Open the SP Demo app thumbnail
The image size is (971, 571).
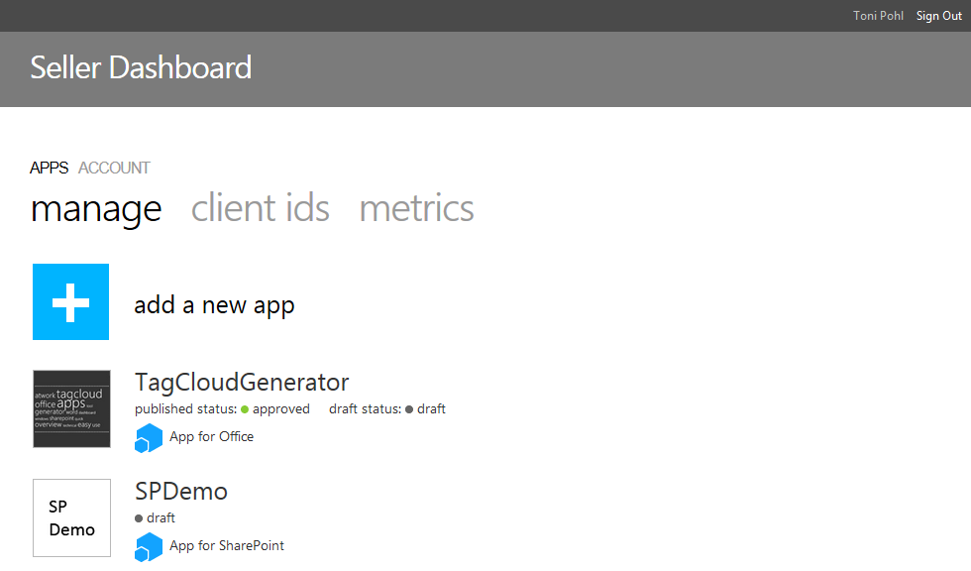pos(71,517)
